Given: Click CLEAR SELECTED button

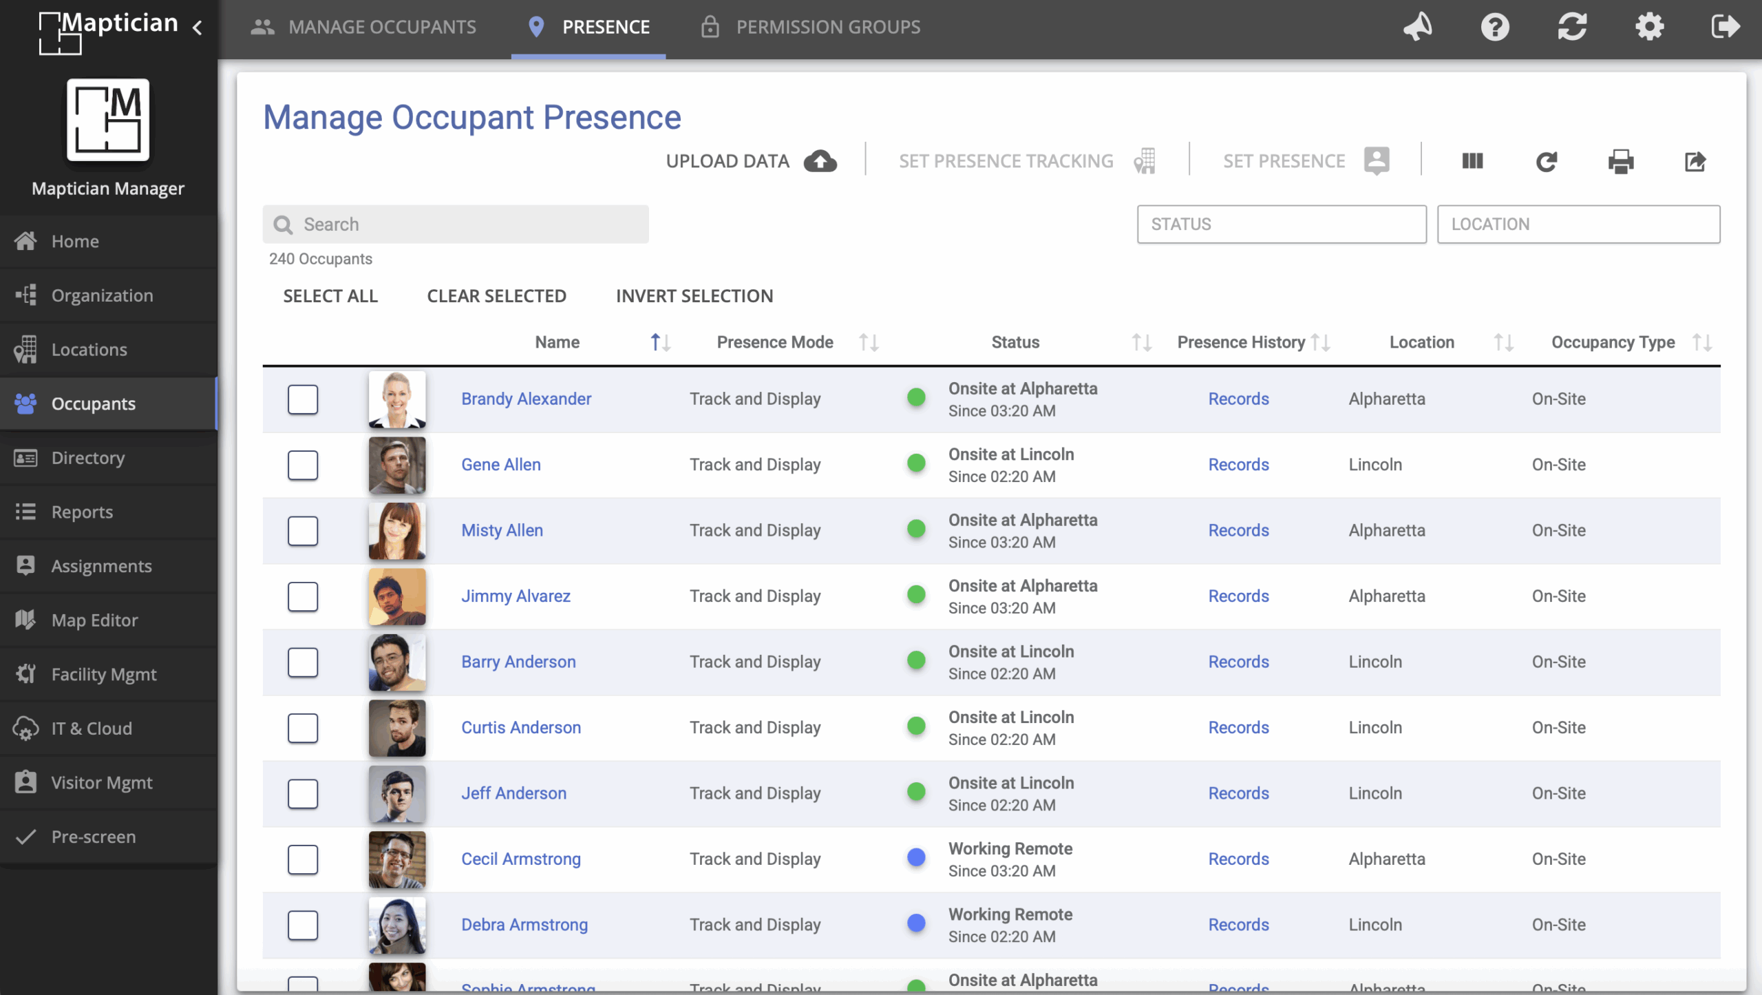Looking at the screenshot, I should point(497,296).
